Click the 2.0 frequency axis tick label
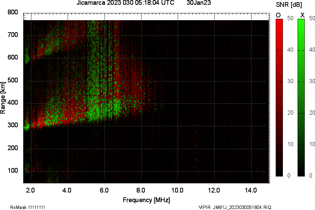Image resolution: width=315 pixels, height=210 pixels. point(30,190)
